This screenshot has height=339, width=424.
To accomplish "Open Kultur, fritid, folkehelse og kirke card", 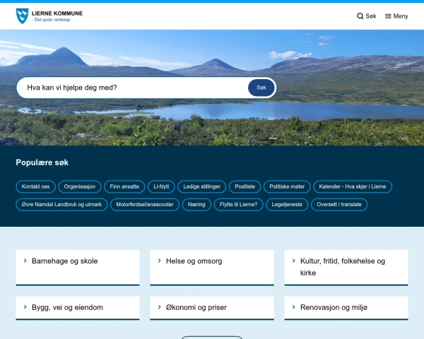I will tap(346, 268).
